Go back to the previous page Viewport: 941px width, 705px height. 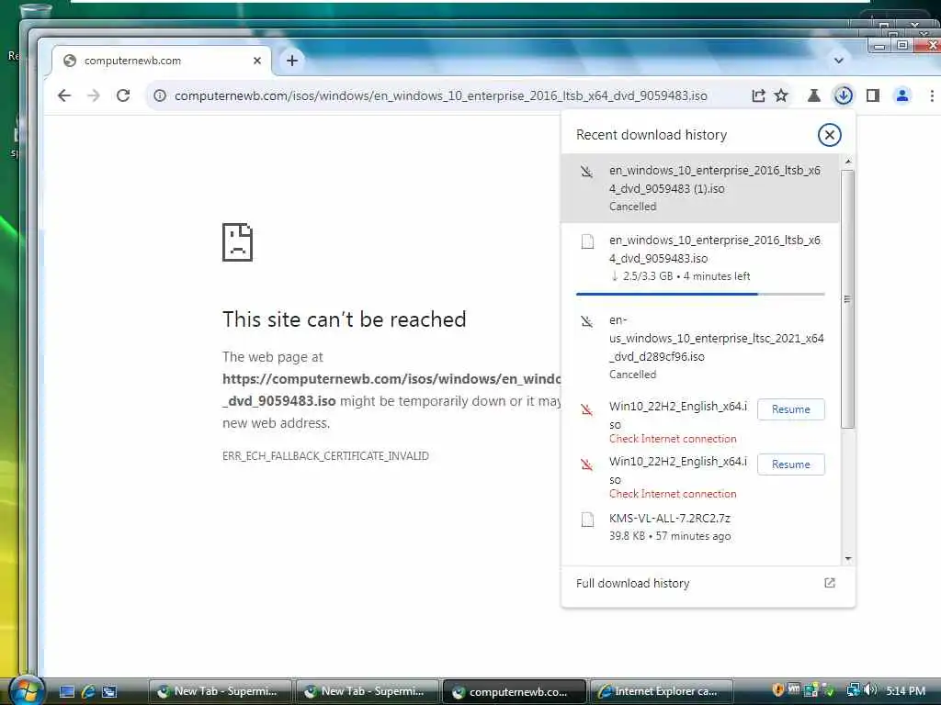64,95
